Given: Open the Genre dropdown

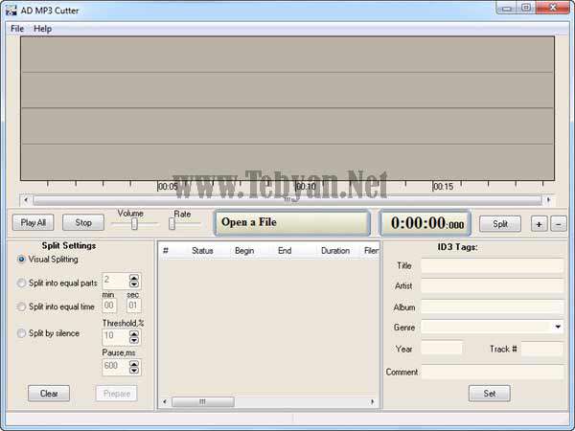Looking at the screenshot, I should [558, 327].
